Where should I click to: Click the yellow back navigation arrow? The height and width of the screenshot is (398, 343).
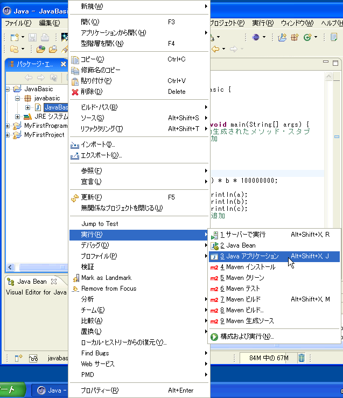click(x=216, y=49)
